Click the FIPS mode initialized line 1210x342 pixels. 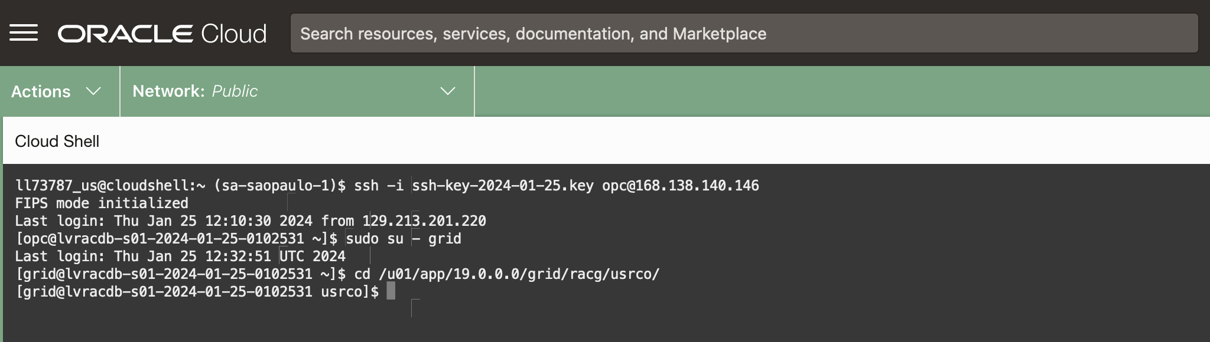pyautogui.click(x=102, y=203)
